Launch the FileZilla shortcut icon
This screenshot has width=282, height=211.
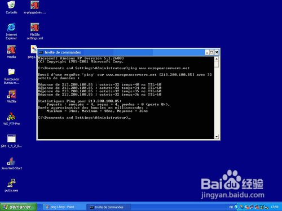(11, 96)
